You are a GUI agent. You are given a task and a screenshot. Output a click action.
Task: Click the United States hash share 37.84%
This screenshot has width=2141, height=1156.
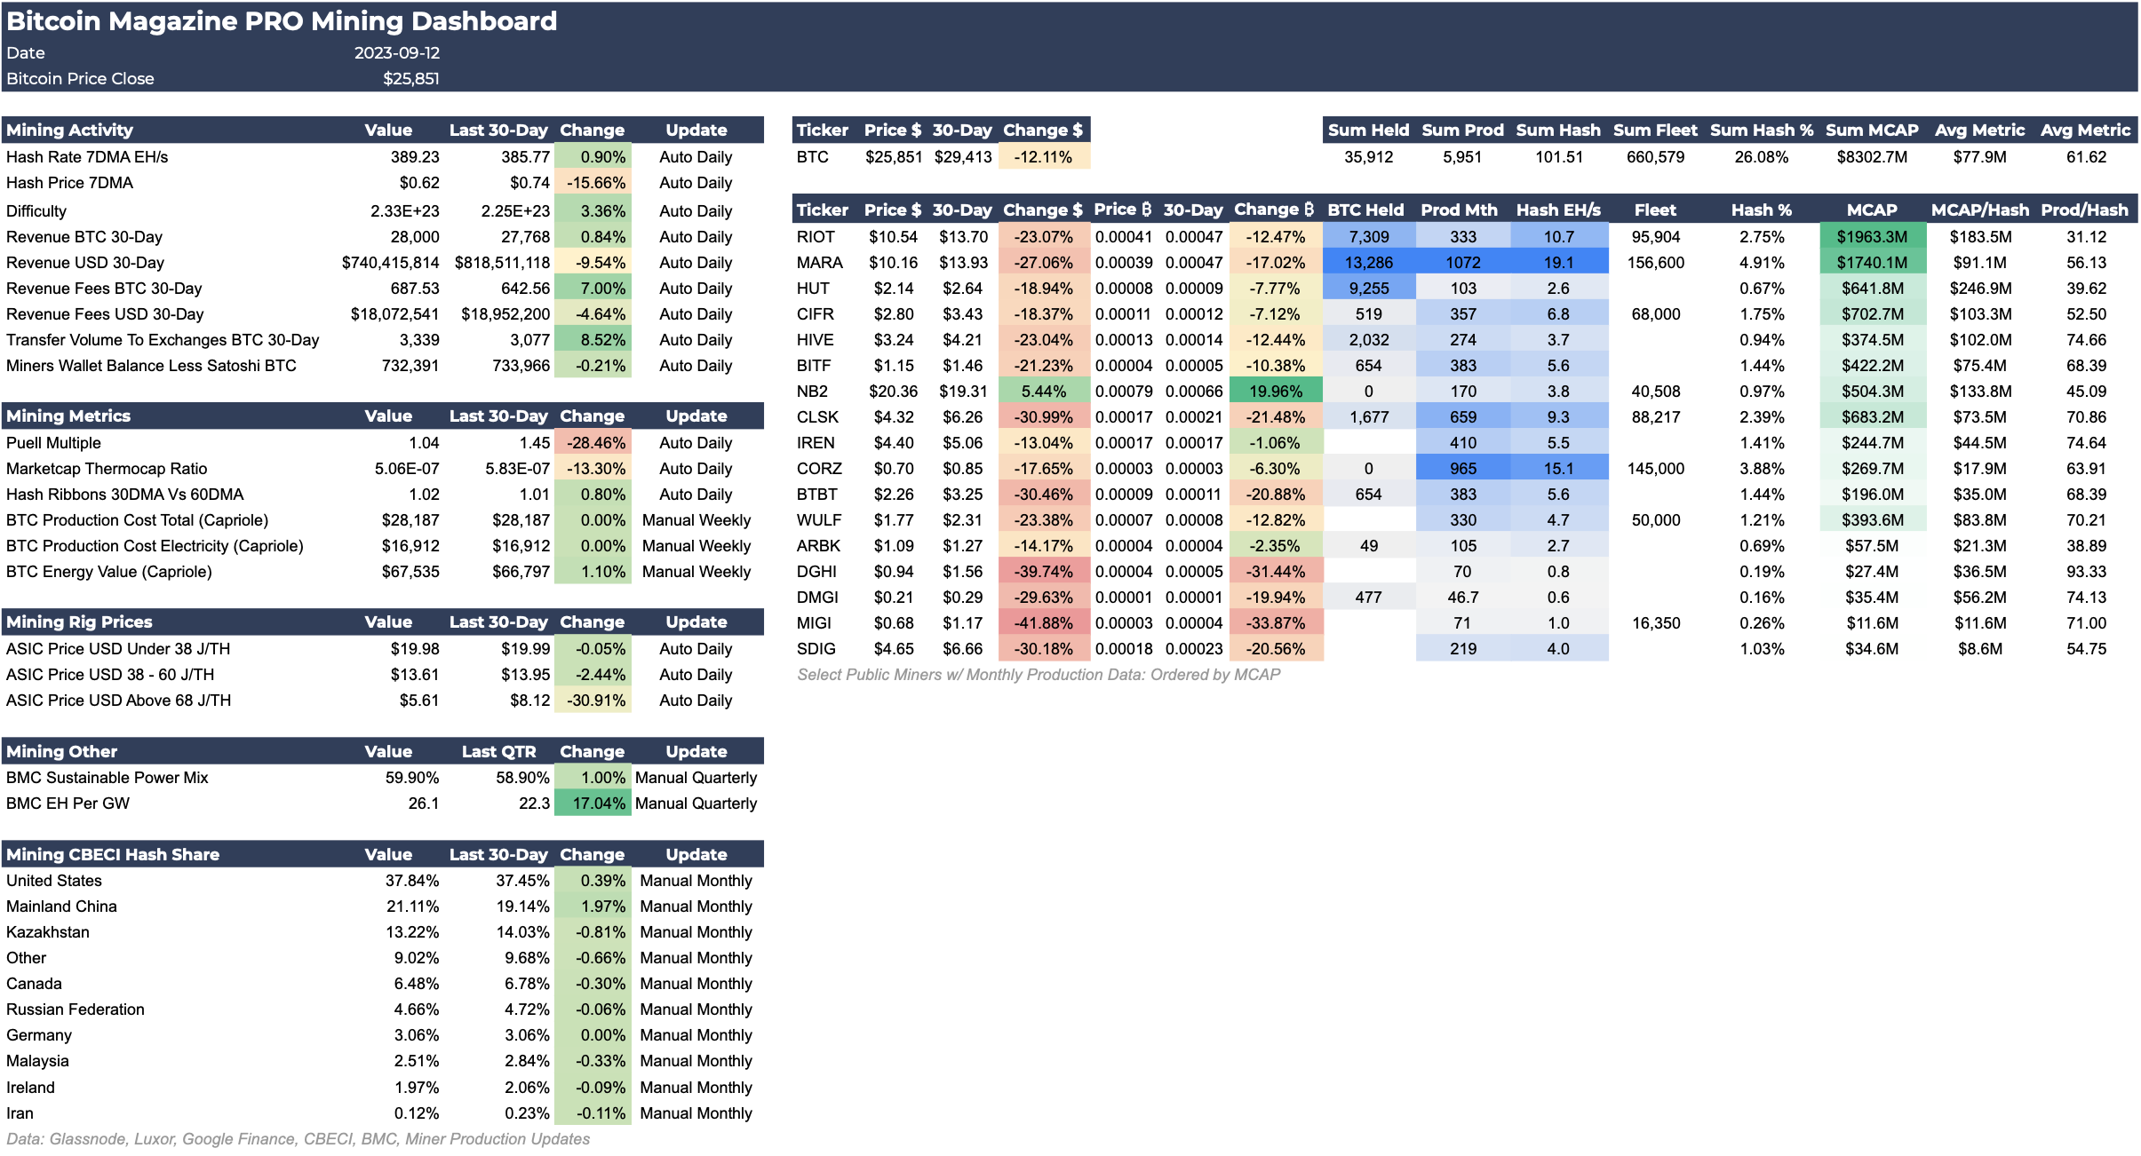(x=412, y=881)
